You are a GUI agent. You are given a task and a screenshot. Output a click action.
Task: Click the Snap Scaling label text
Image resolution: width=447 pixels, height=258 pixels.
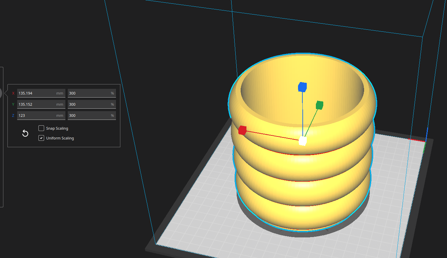[x=57, y=128]
